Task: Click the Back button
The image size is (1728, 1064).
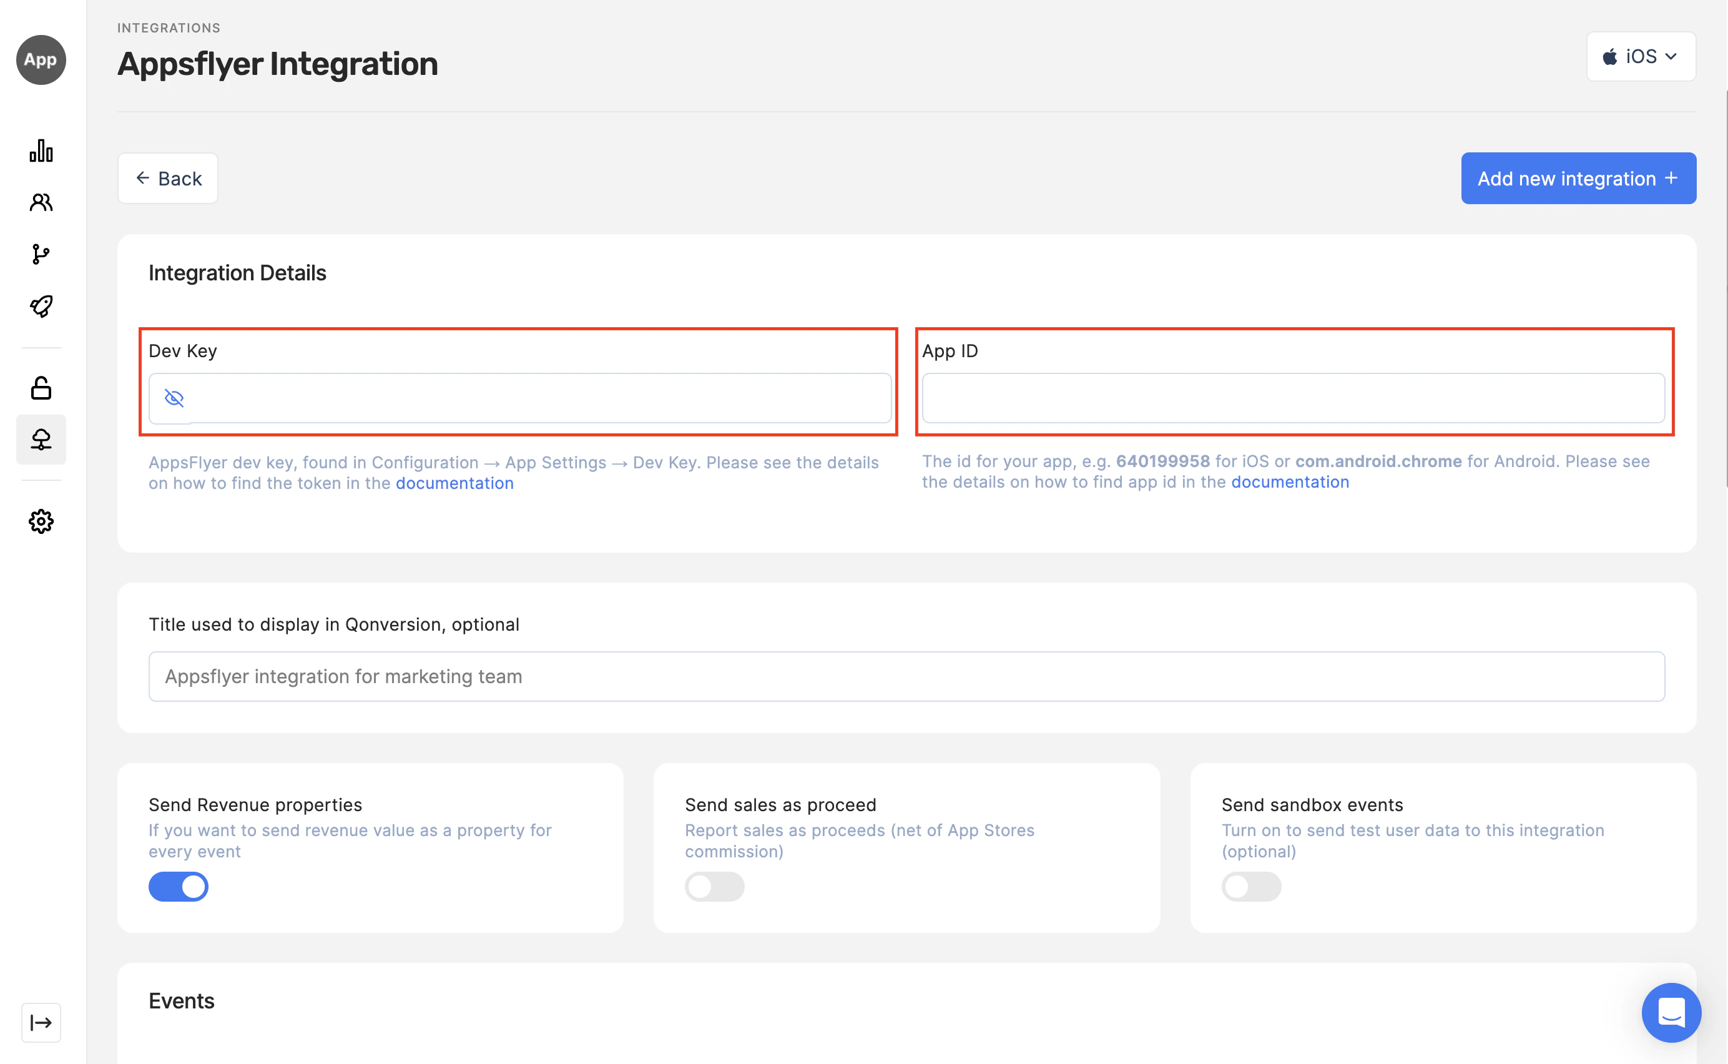Action: point(168,179)
